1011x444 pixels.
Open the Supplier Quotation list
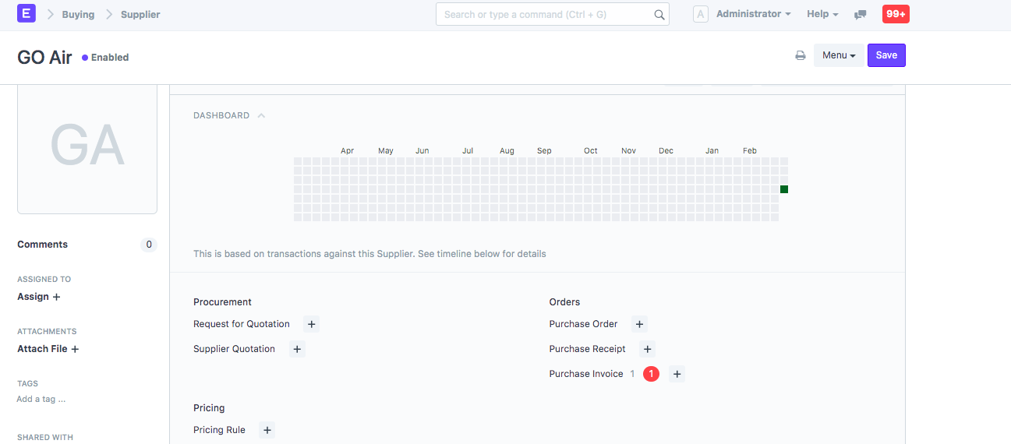(x=234, y=349)
